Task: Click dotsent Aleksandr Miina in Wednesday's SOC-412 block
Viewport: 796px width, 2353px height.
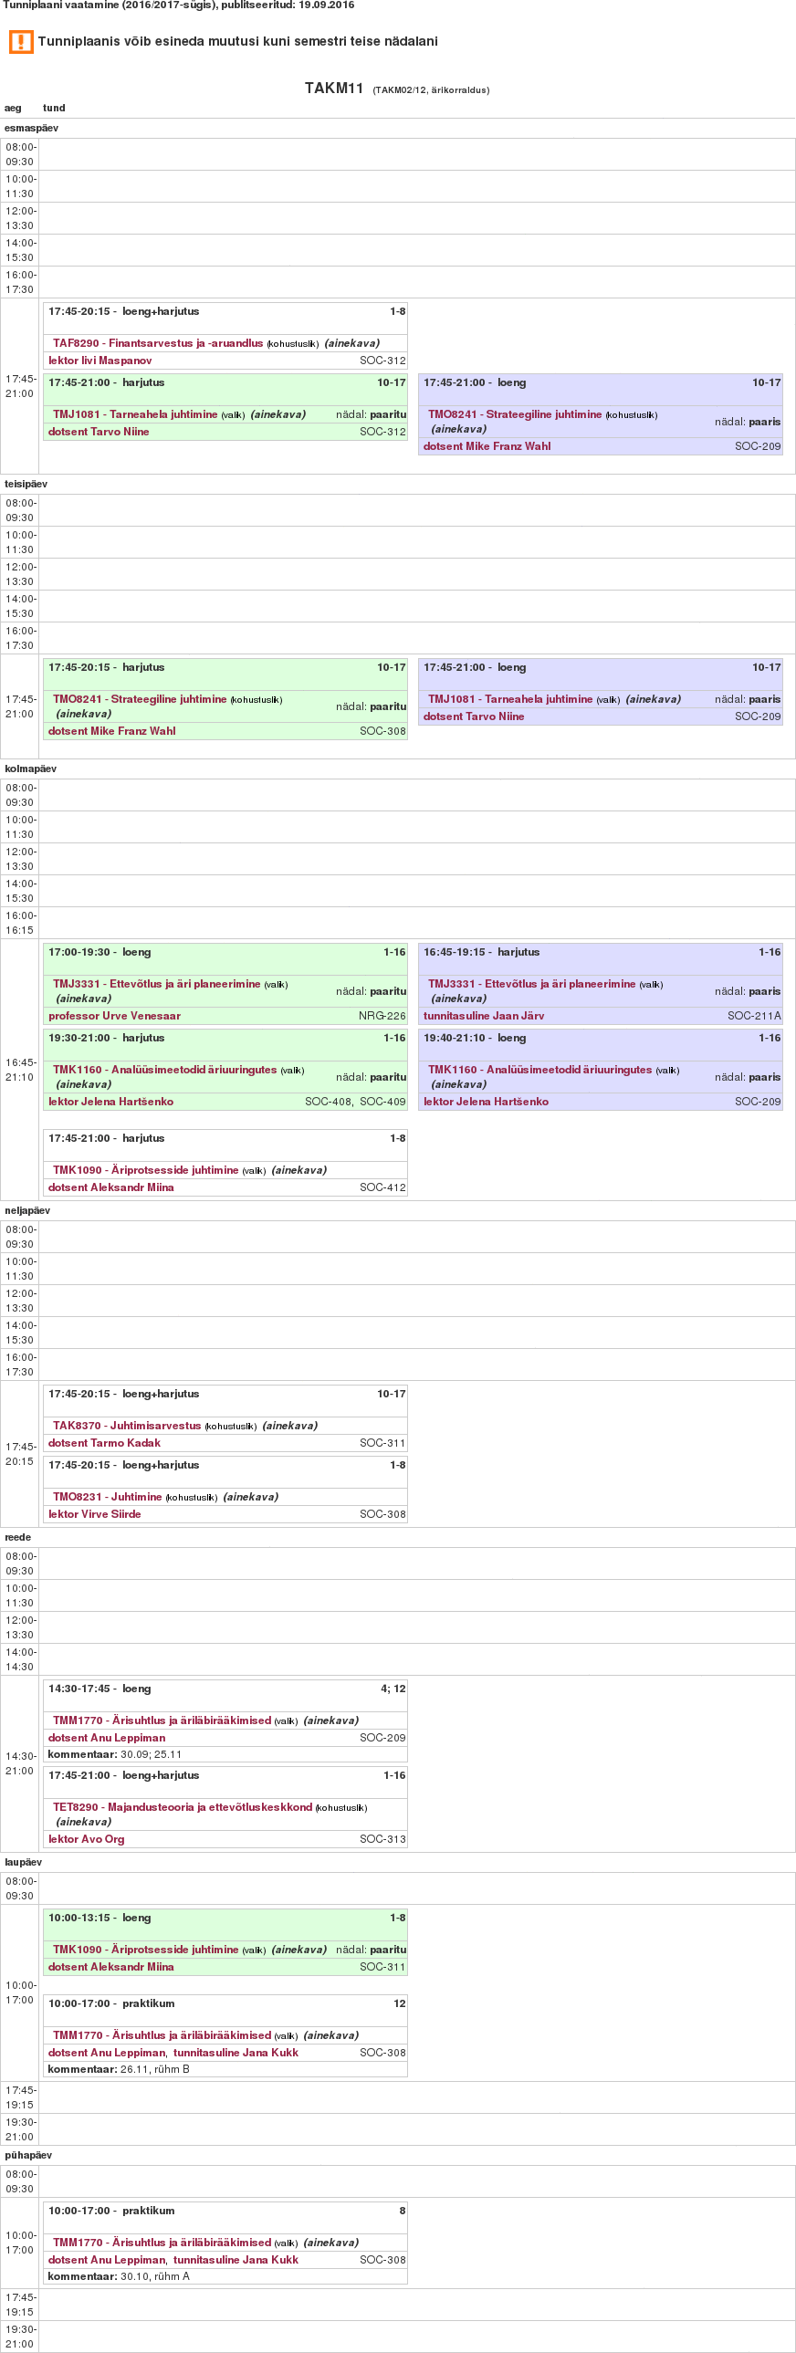Action: coord(110,1187)
